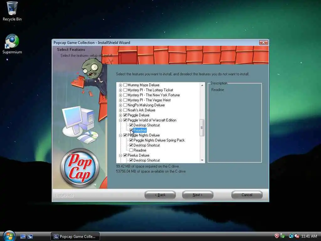The width and height of the screenshot is (321, 241).
Task: Uncheck the Peggle Nights Deluxe checkbox
Action: coord(125,135)
